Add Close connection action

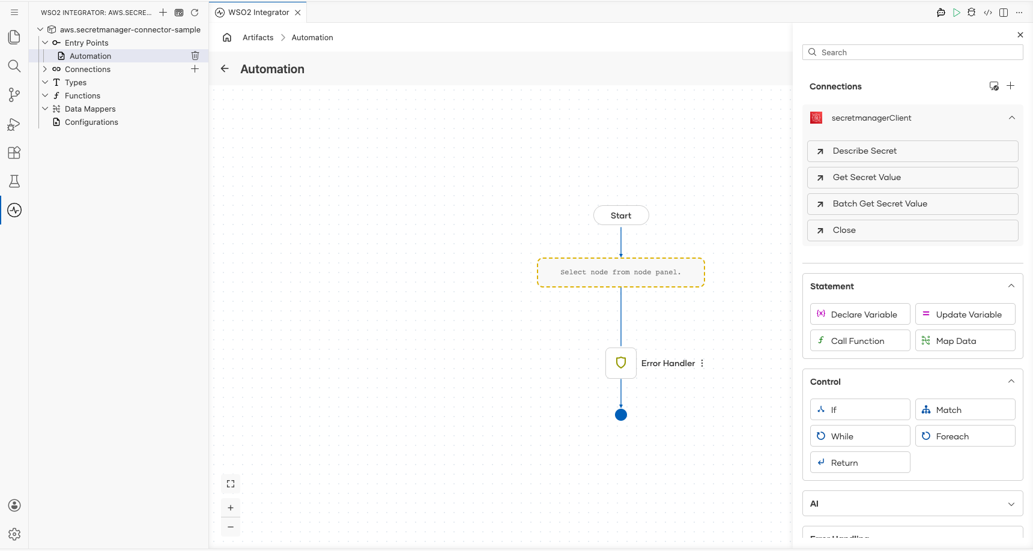click(x=913, y=230)
